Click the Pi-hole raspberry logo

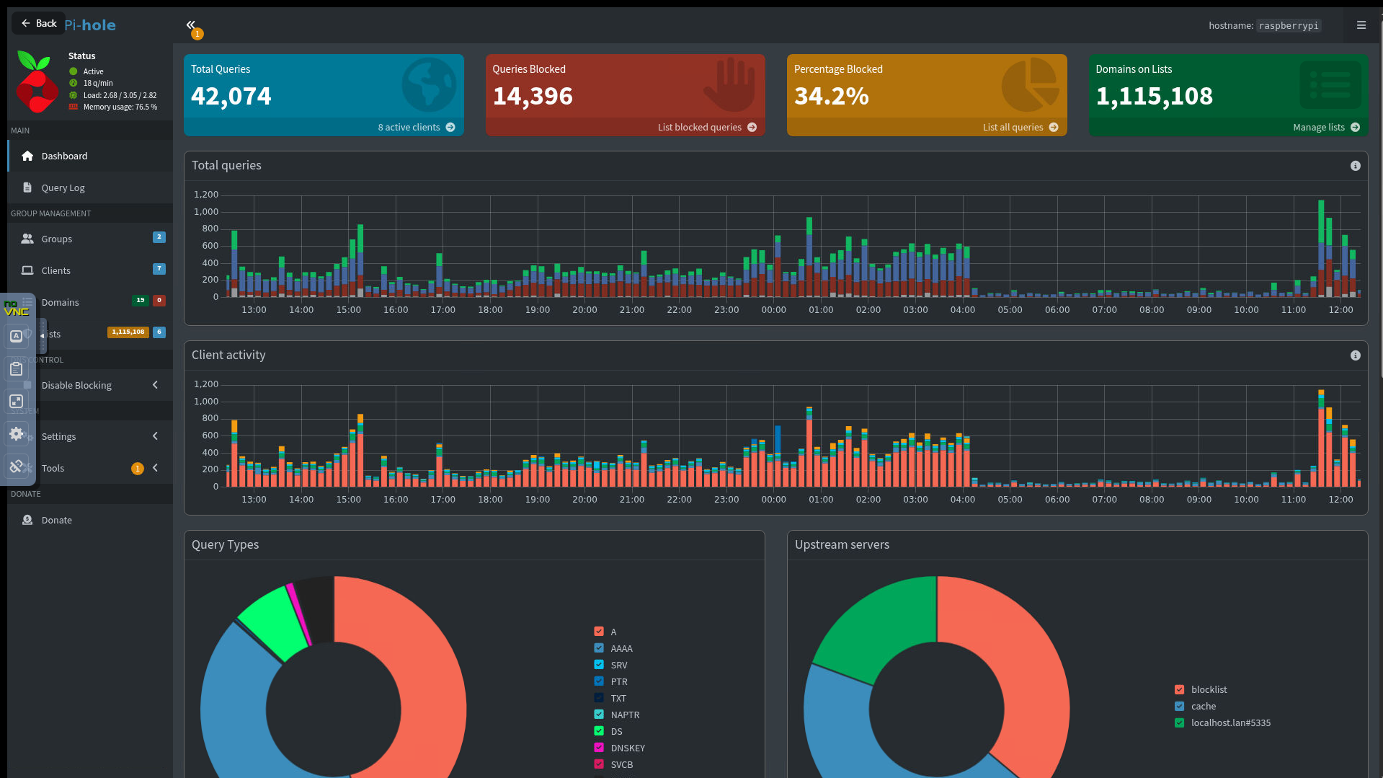pyautogui.click(x=37, y=81)
